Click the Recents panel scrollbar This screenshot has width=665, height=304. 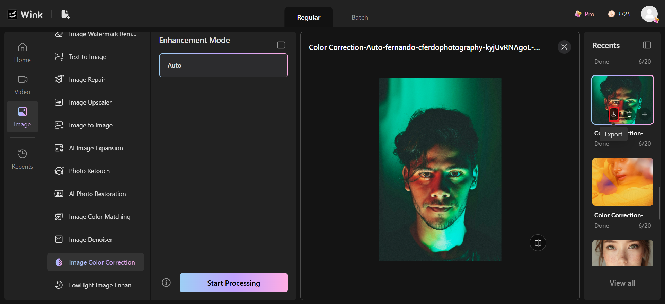tap(660, 203)
